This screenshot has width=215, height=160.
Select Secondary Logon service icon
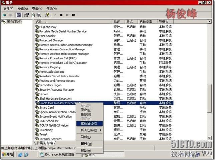pos(37,85)
